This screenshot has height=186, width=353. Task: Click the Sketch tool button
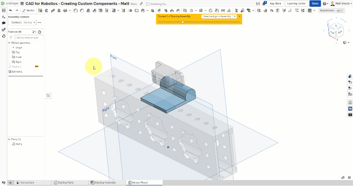click(28, 11)
